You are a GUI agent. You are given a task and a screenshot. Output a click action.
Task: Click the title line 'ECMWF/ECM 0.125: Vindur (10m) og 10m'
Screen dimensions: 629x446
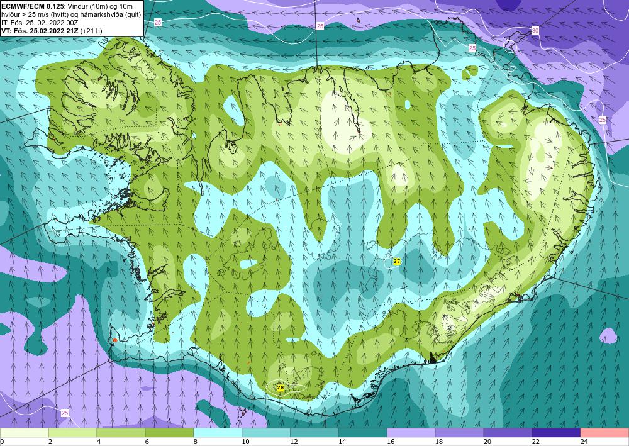click(67, 6)
